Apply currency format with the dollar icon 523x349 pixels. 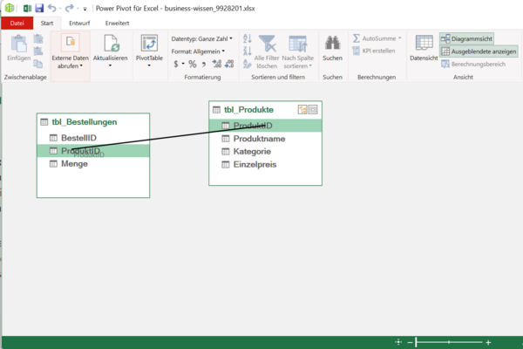click(176, 64)
